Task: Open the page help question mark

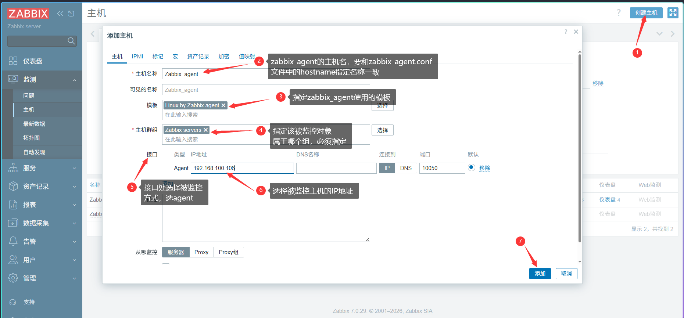Action: point(619,13)
